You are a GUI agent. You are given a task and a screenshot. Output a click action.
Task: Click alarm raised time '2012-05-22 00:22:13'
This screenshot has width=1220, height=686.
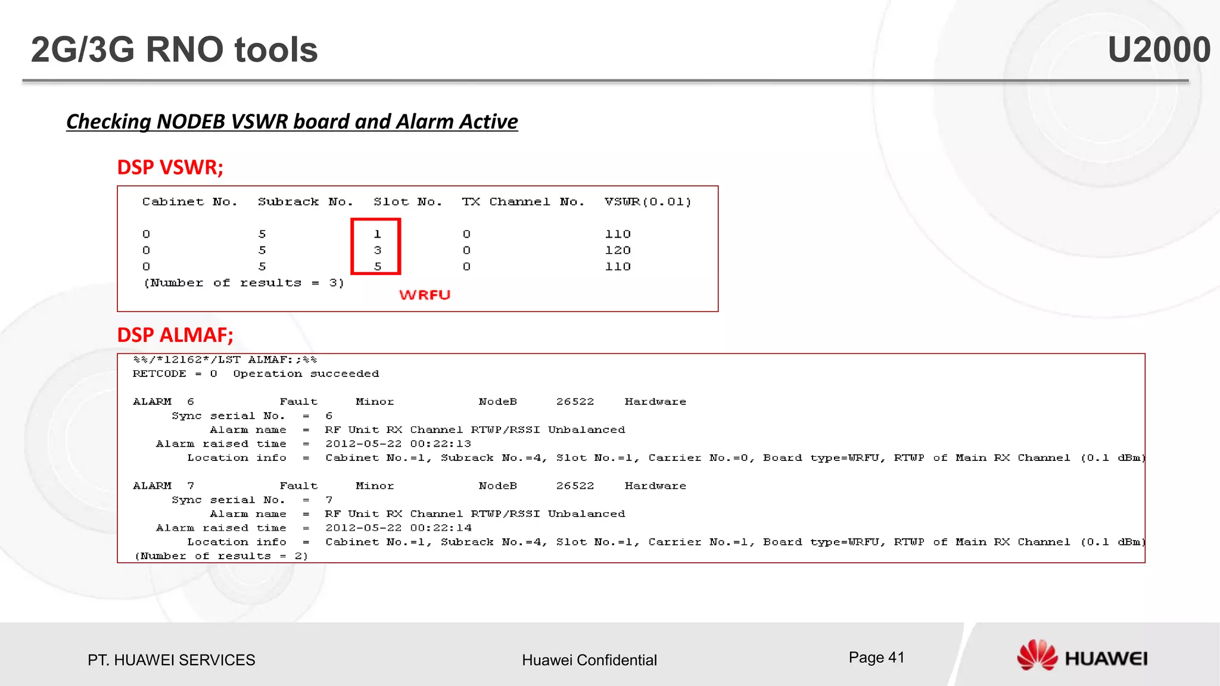coord(398,444)
